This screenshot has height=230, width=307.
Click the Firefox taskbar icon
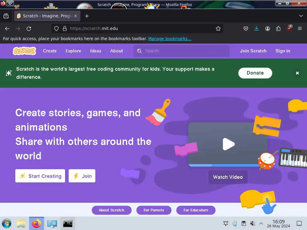tap(36, 223)
